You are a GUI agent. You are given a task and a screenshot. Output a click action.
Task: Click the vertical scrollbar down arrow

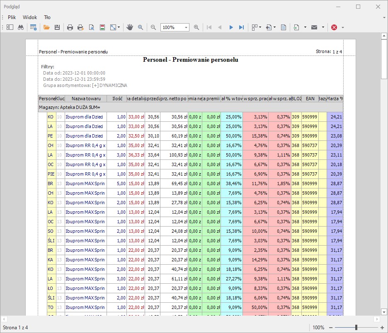pyautogui.click(x=384, y=312)
